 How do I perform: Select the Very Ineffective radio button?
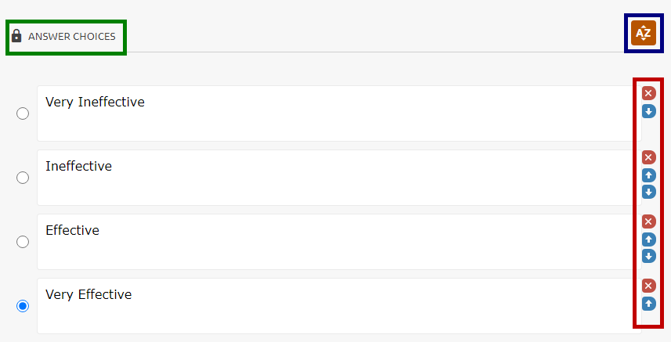[x=23, y=113]
